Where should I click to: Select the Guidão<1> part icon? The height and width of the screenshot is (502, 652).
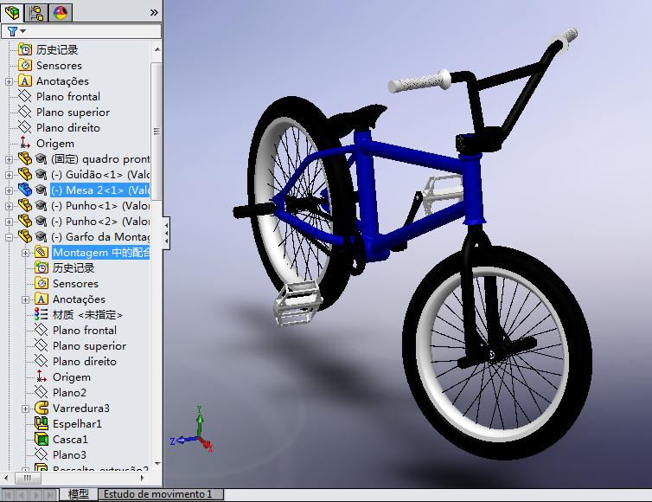tap(25, 175)
